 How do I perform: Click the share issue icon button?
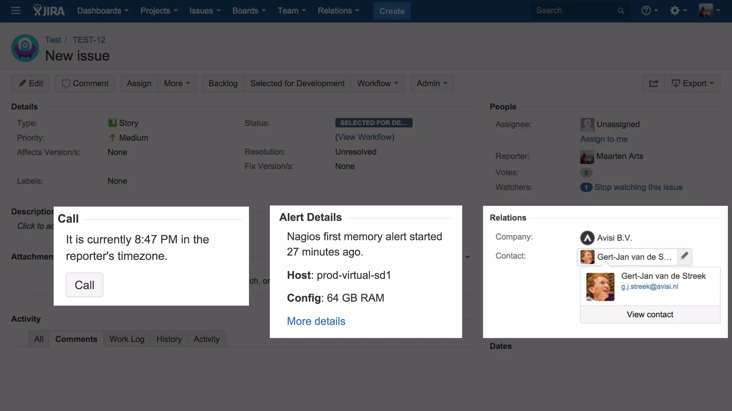(653, 83)
